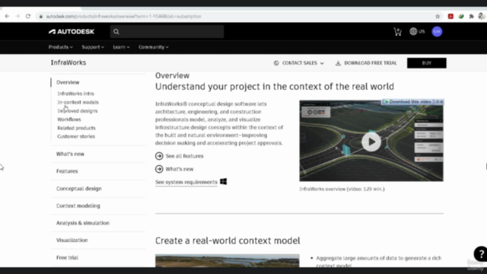Image resolution: width=487 pixels, height=274 pixels.
Task: Click the Autodesk search field
Action: point(167,32)
